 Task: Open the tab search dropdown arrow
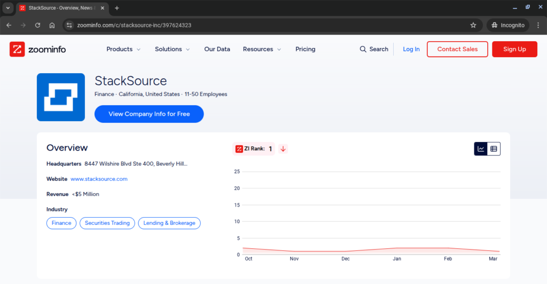pyautogui.click(x=7, y=8)
